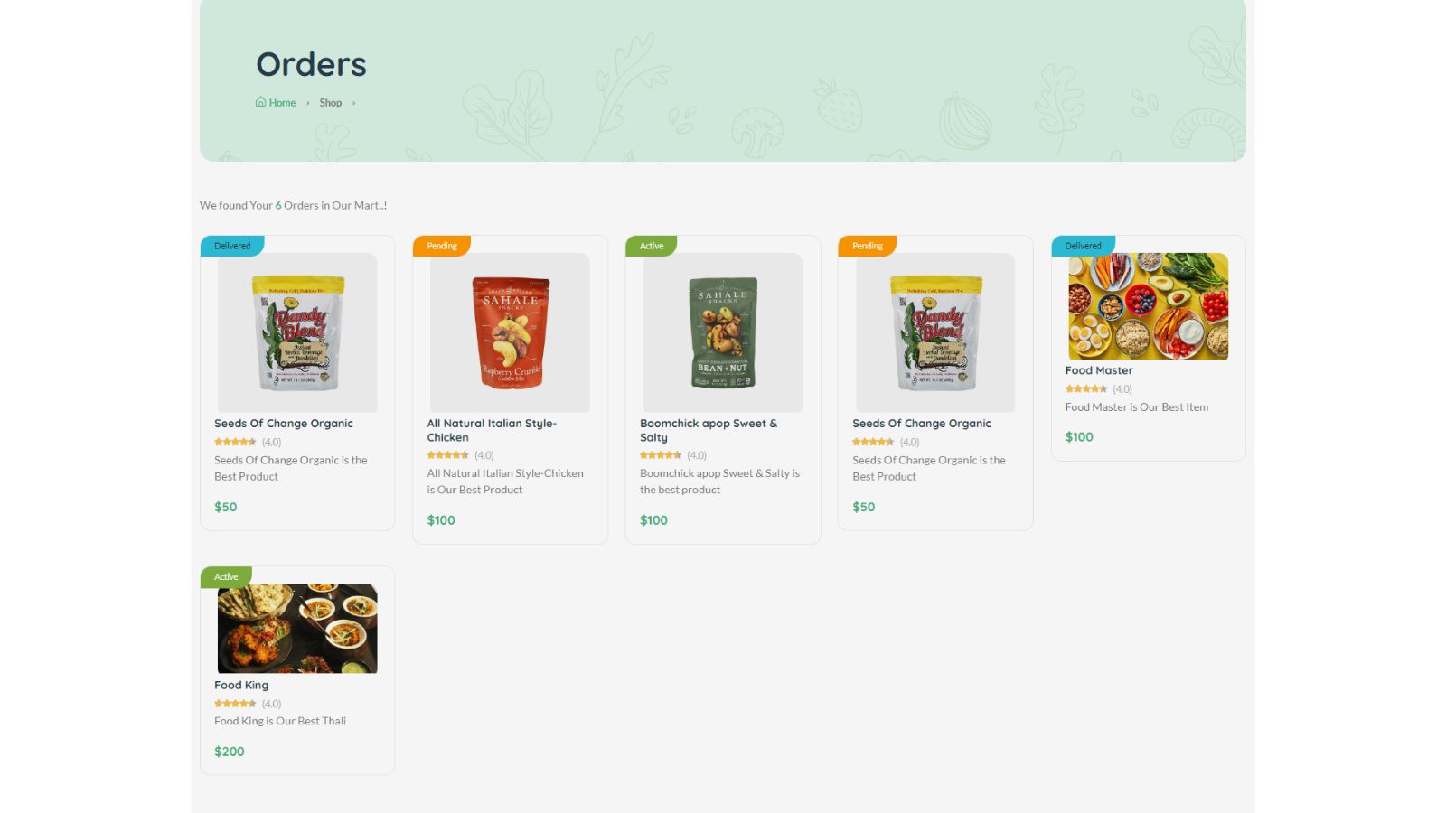Click the chevron after Shop breadcrumb
Viewport: 1446px width, 813px height.
click(353, 103)
